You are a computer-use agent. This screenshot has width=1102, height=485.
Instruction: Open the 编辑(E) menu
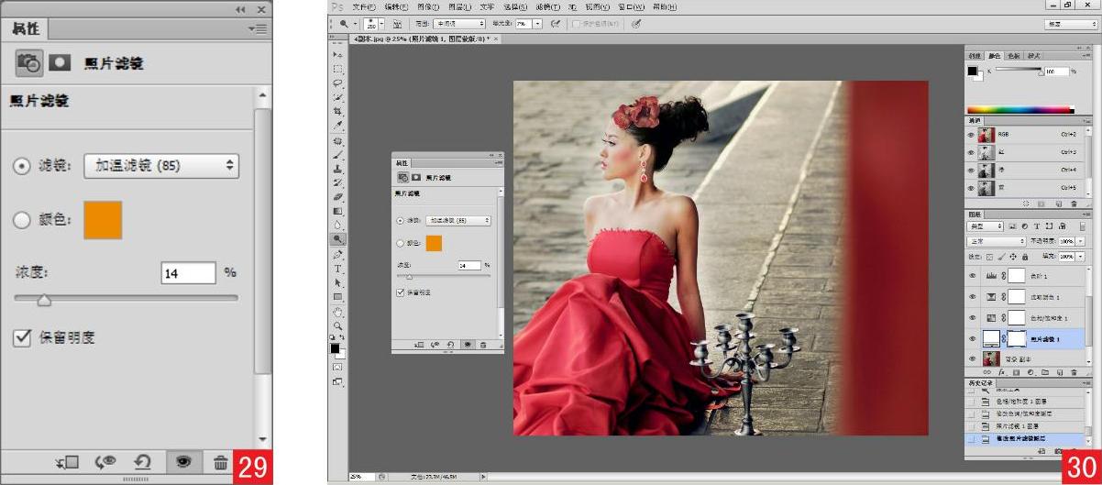(395, 6)
